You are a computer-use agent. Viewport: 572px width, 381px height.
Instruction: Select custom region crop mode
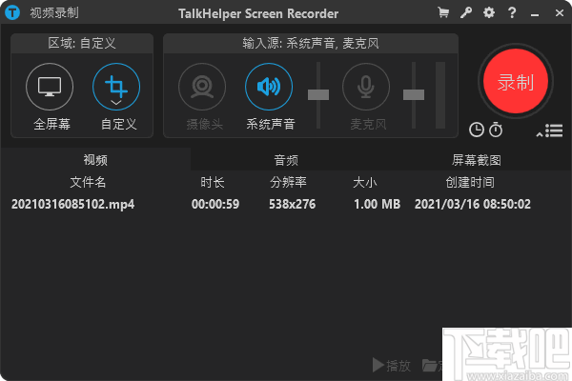pyautogui.click(x=116, y=87)
